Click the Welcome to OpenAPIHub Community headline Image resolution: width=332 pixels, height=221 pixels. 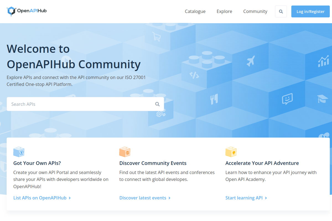[x=74, y=56]
